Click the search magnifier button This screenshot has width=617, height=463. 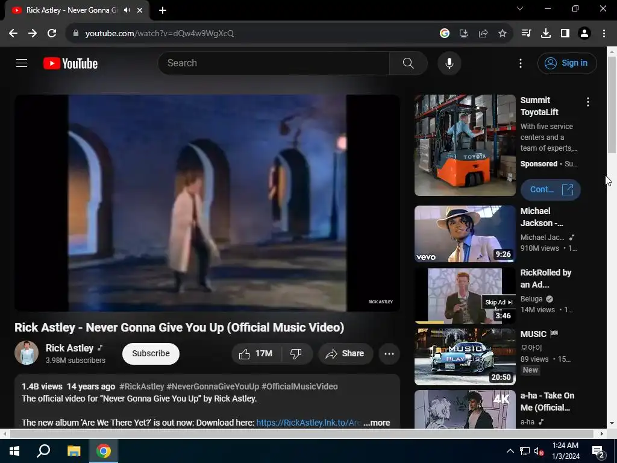coord(408,63)
